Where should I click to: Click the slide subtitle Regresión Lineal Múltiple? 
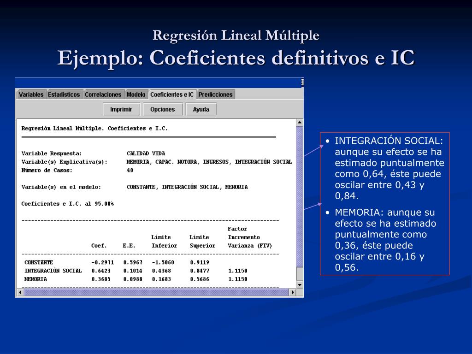(236, 35)
